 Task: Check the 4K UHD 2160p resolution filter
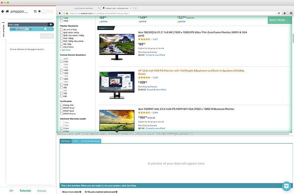(61, 29)
